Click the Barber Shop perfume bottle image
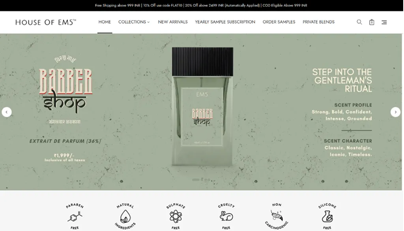Viewport: 404px width, 231px height. pyautogui.click(x=202, y=106)
